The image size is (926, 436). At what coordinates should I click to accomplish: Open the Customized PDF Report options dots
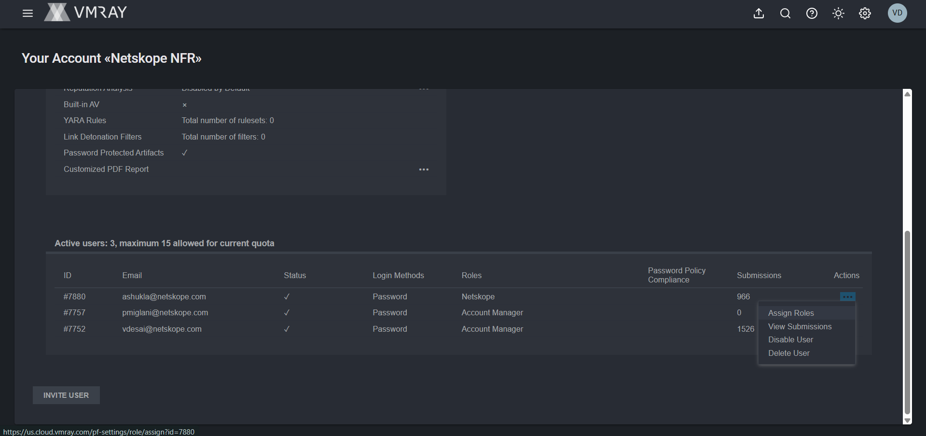pyautogui.click(x=424, y=169)
